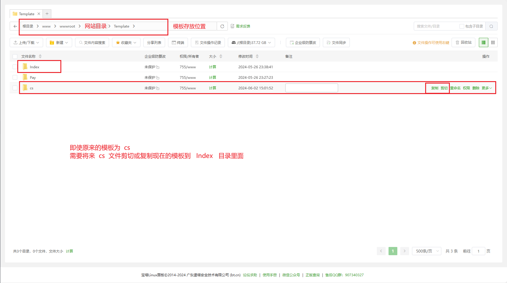Calculate size of Pay folder

[x=213, y=78]
